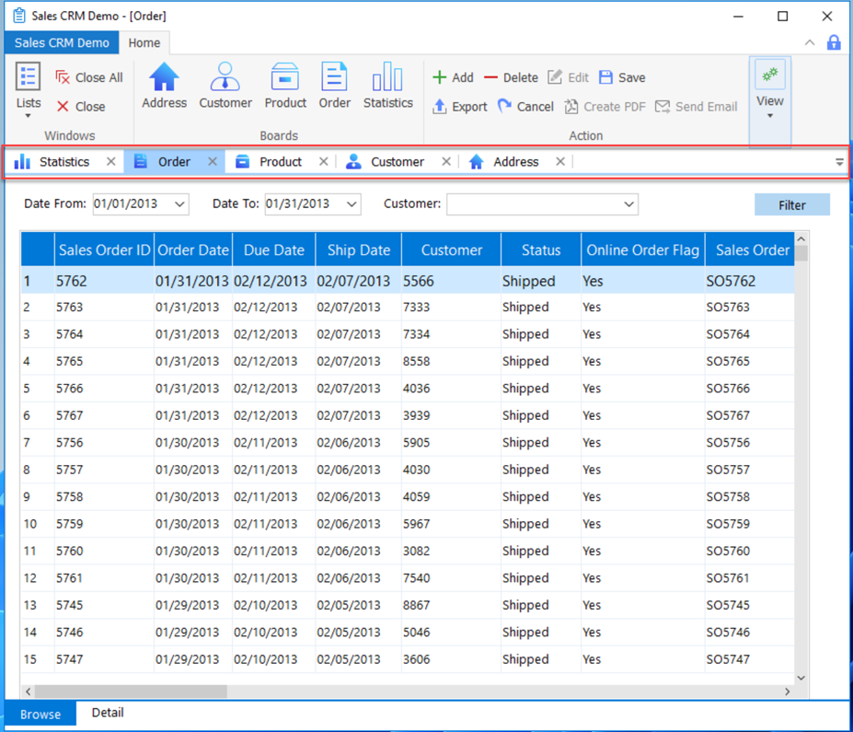
Task: Add a new order record
Action: [453, 77]
